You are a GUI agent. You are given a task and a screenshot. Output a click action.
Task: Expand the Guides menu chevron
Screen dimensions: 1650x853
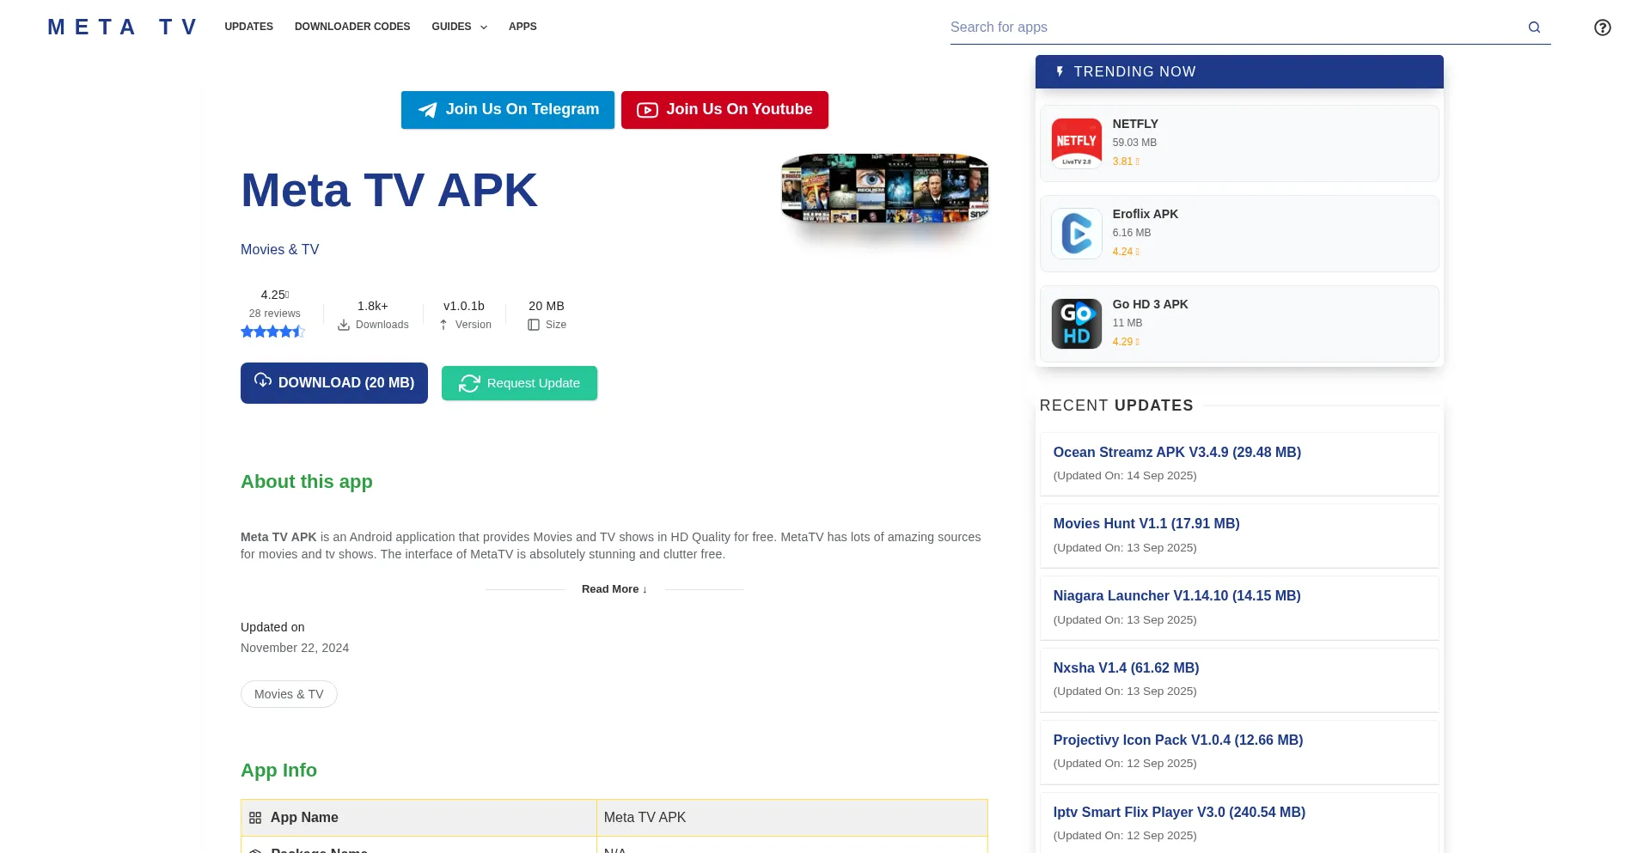(484, 27)
